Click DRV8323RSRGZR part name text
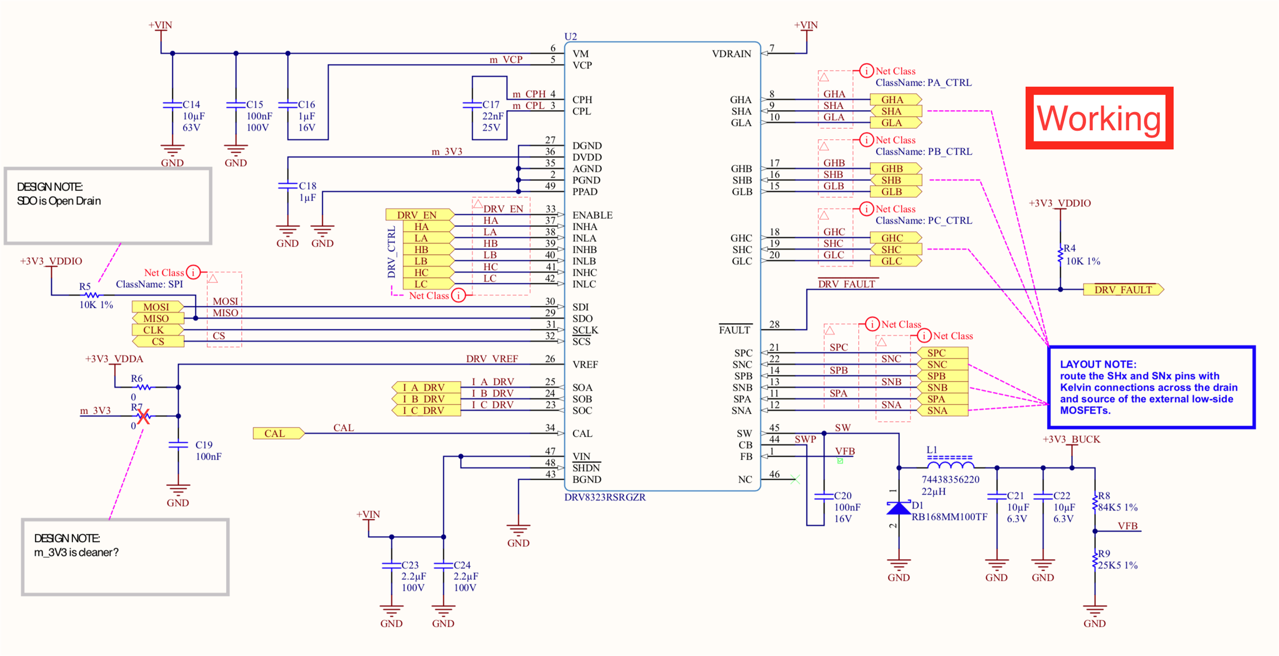This screenshot has width=1279, height=656. 605,497
